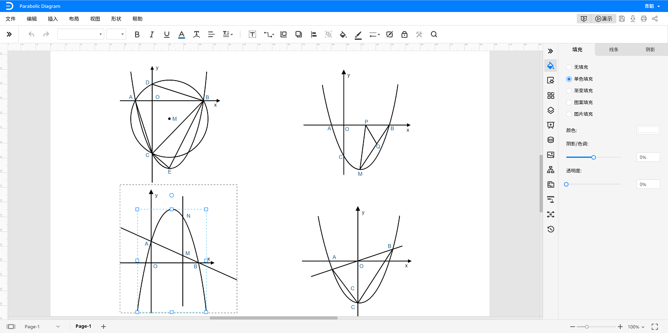Click the group shapes icon
This screenshot has height=333, width=668.
tap(328, 34)
